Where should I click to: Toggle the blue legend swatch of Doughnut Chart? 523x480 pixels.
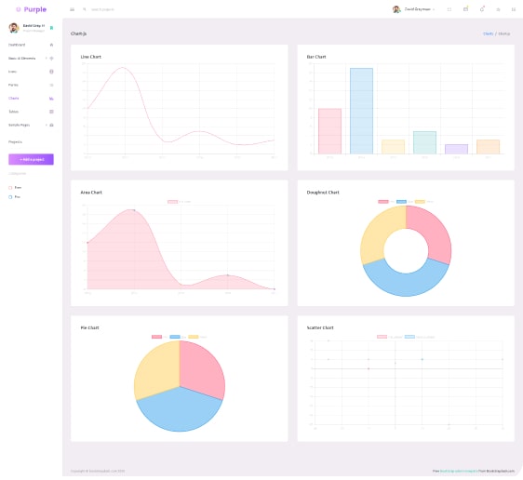point(401,202)
